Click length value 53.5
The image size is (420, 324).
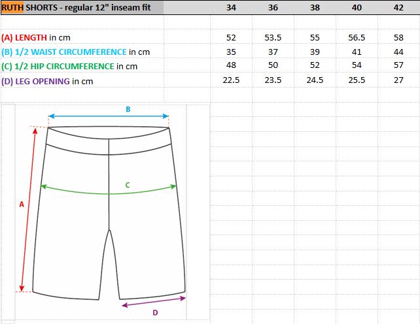[273, 38]
